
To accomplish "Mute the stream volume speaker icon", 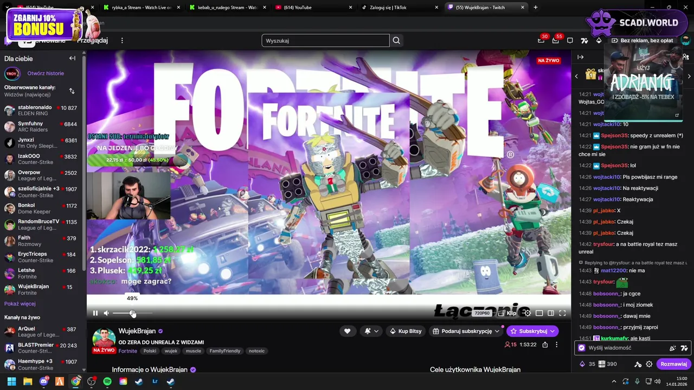I will click(106, 313).
